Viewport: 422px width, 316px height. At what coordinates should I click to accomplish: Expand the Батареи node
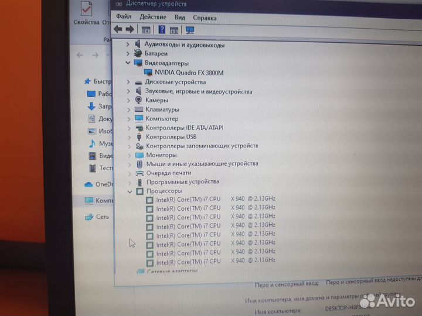[128, 54]
